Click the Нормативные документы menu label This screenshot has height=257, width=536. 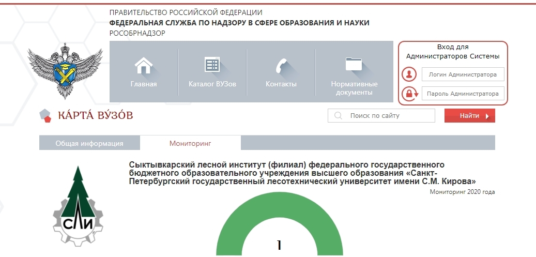pos(354,88)
